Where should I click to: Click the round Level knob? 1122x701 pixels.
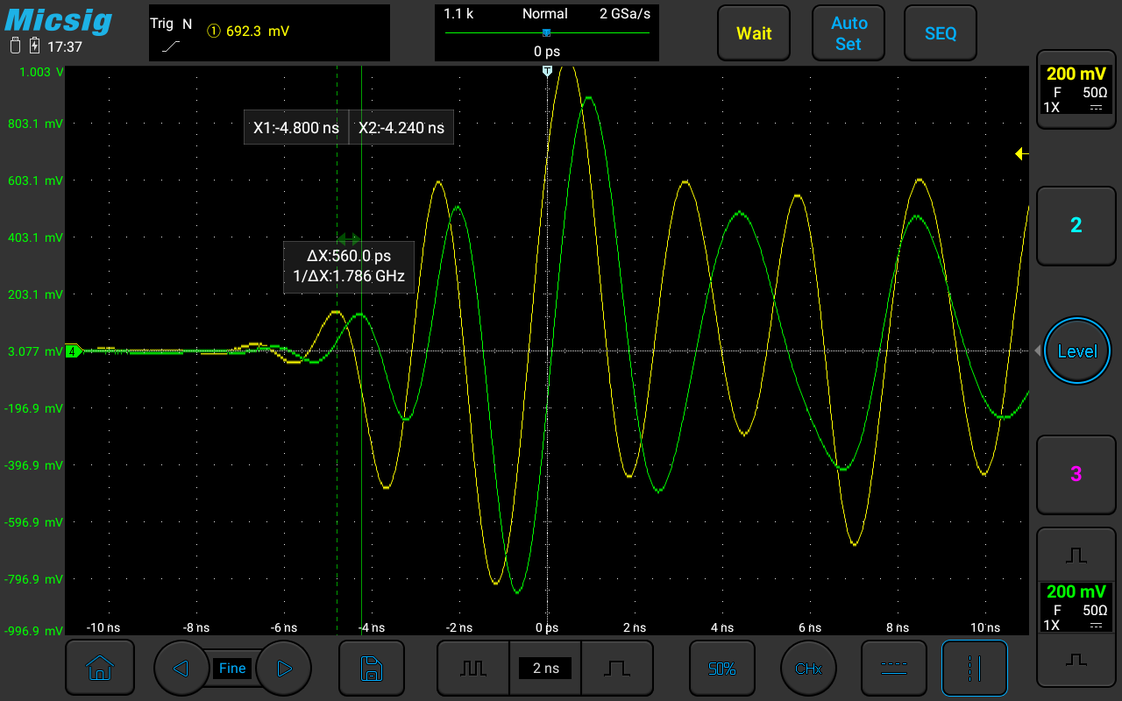pos(1076,351)
